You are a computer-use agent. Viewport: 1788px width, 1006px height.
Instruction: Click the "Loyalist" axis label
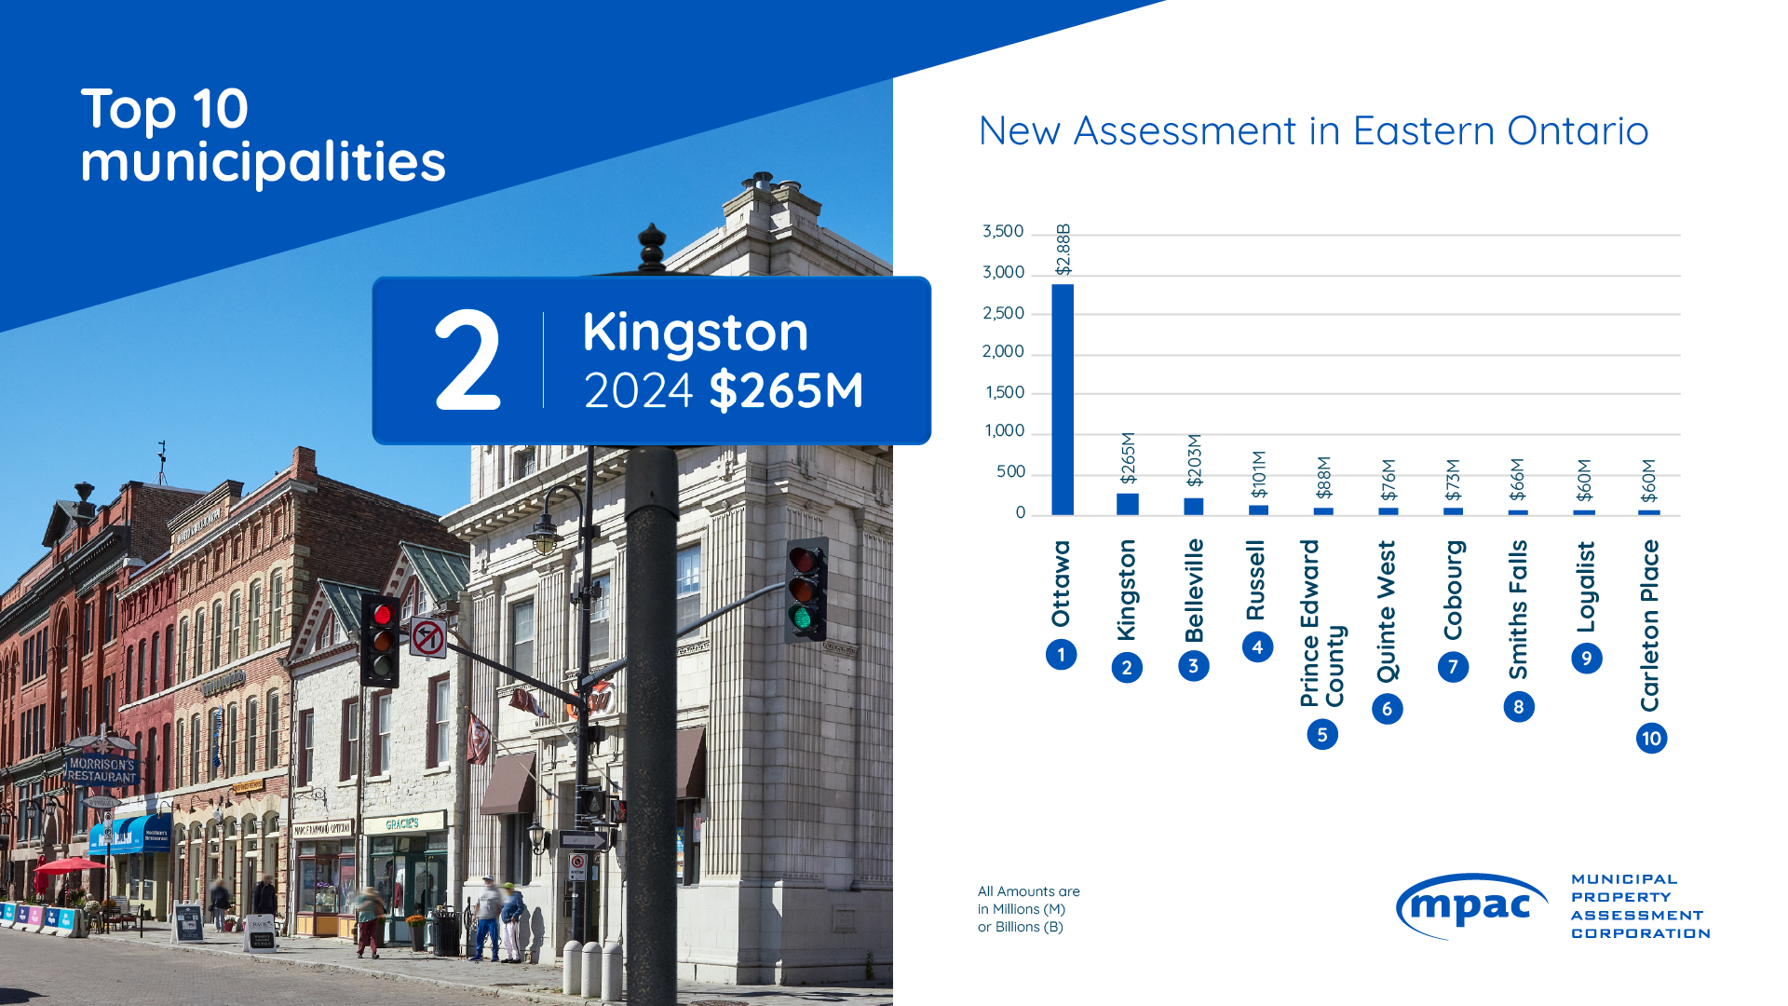click(1586, 587)
